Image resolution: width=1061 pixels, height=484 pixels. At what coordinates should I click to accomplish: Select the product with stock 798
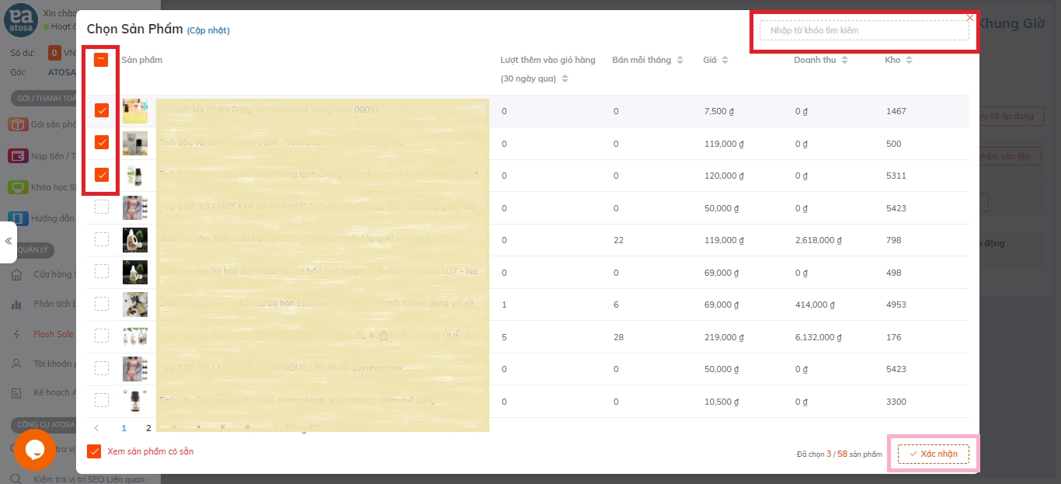pos(102,239)
